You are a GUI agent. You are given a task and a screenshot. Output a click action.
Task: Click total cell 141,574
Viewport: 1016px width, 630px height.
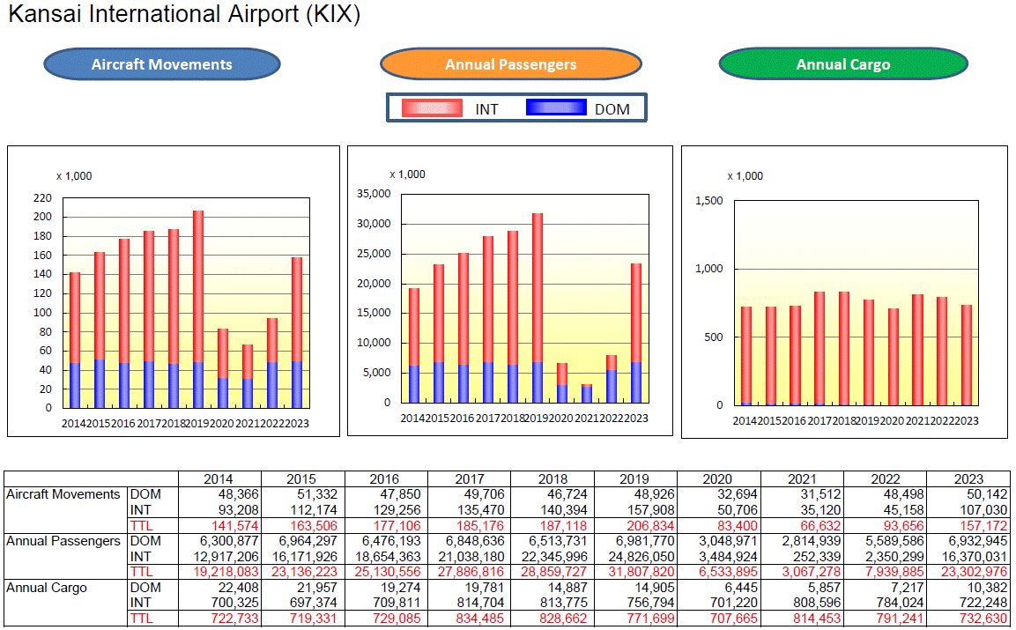pos(234,526)
